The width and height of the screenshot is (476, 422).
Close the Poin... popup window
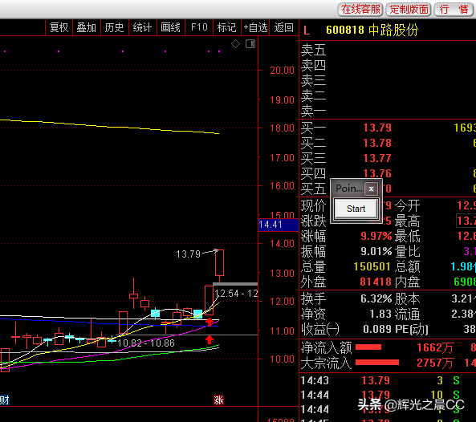click(x=371, y=189)
